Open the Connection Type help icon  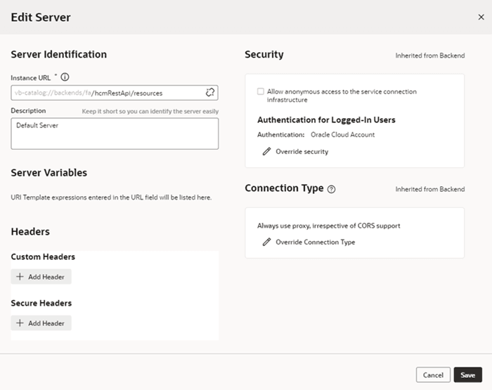(x=332, y=189)
